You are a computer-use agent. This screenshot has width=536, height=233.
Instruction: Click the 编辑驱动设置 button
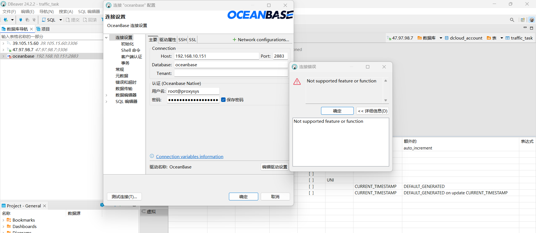point(275,167)
